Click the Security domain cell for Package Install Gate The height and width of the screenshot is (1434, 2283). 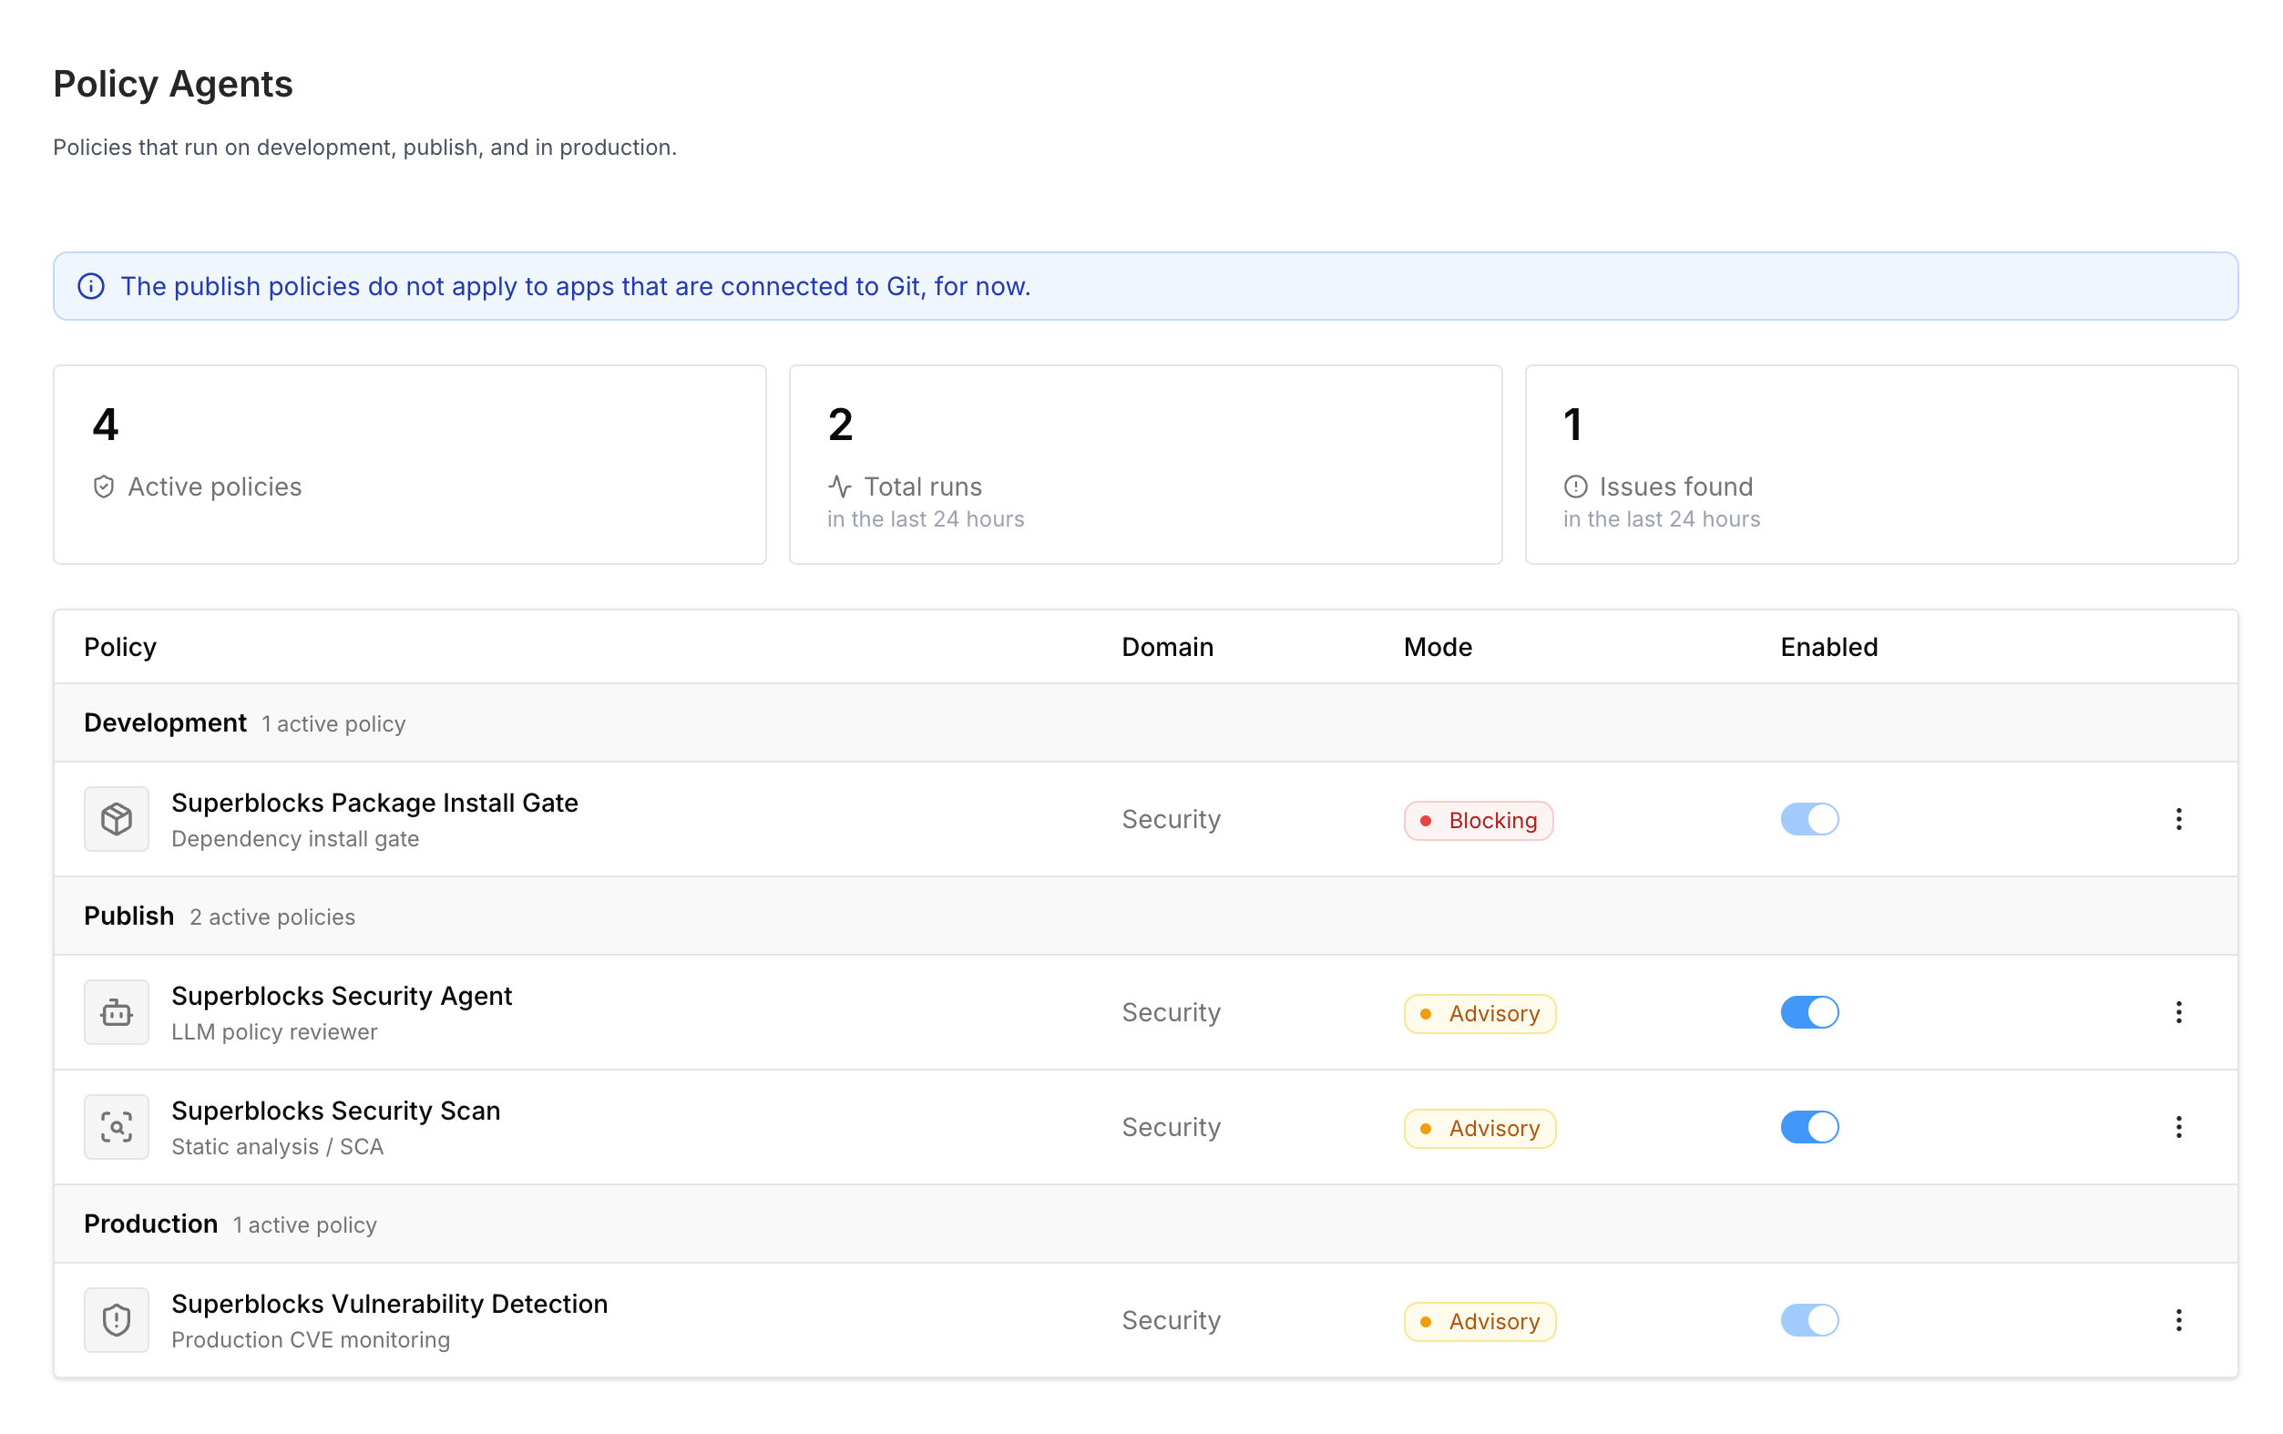(x=1171, y=819)
